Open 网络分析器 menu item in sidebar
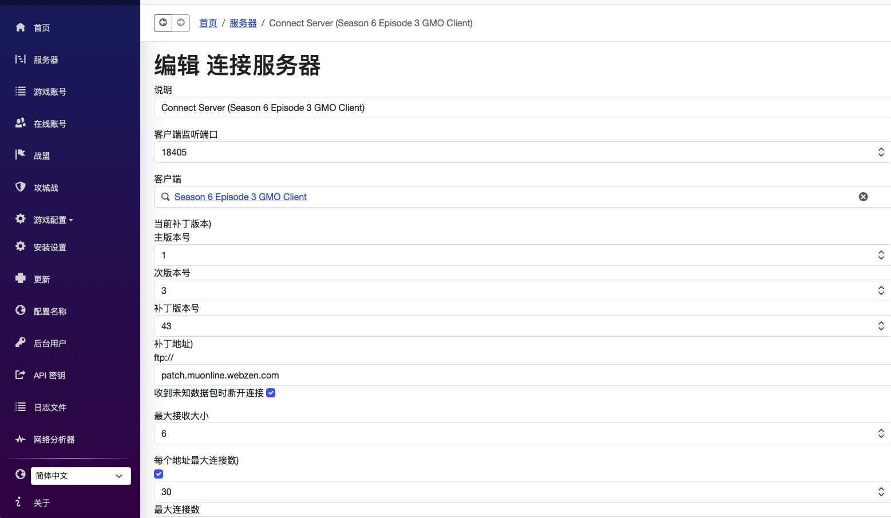This screenshot has width=891, height=518. tap(54, 439)
